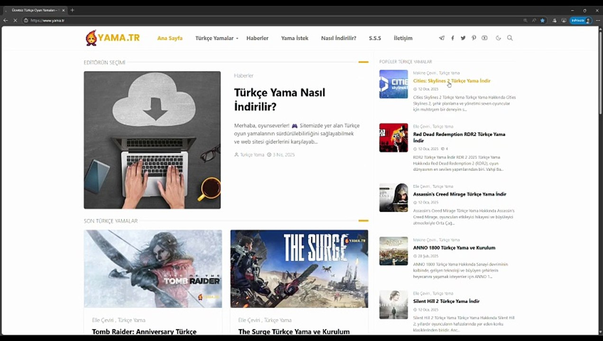Image resolution: width=603 pixels, height=341 pixels.
Task: Click the zoom magnifier icon in address bar
Action: pyautogui.click(x=525, y=20)
